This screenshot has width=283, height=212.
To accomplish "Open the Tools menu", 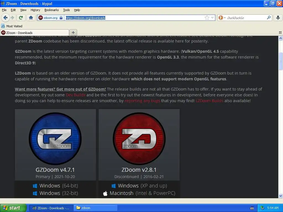I will tap(66, 10).
